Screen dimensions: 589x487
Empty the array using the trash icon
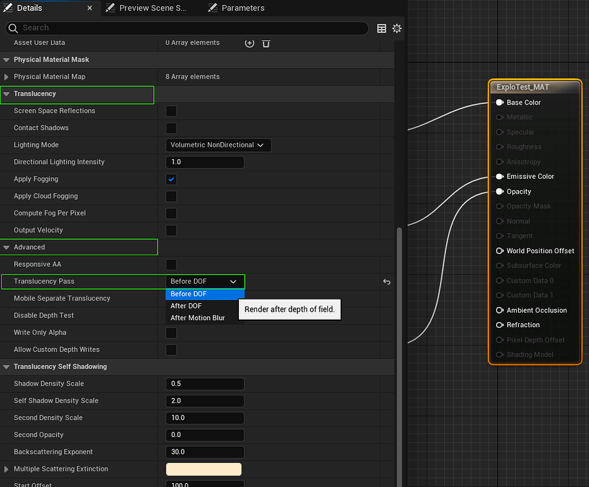tap(266, 43)
